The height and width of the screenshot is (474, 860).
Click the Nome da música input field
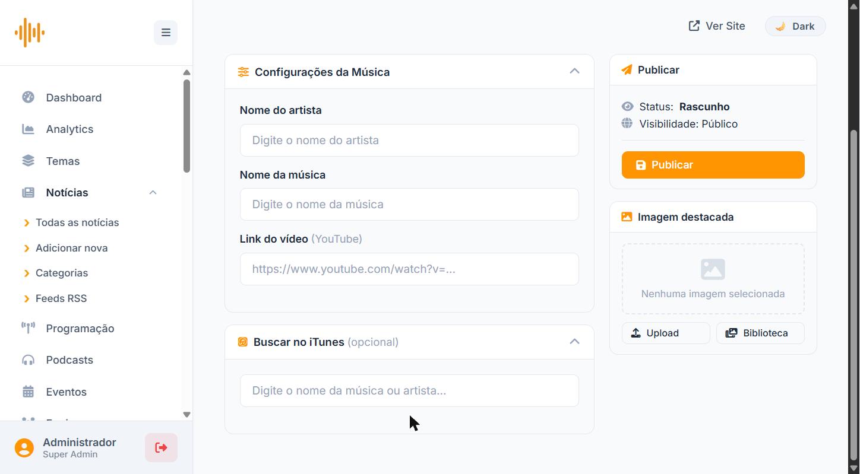[x=409, y=204]
